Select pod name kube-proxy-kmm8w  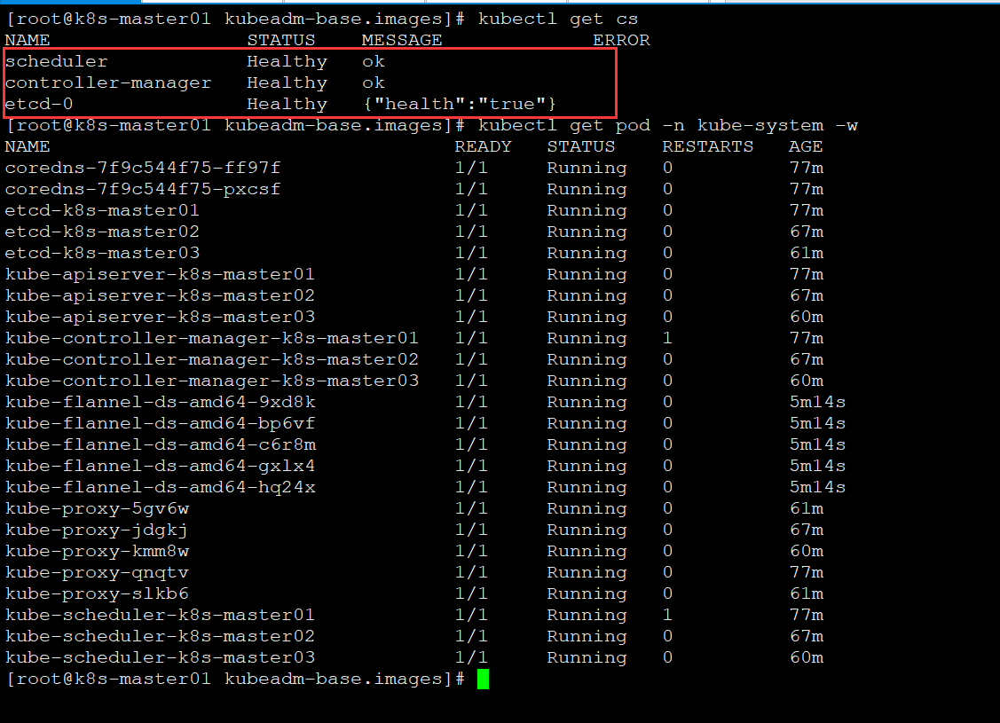point(97,551)
